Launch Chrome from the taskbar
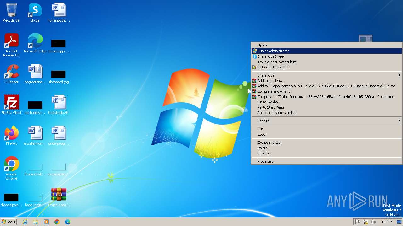Image resolution: width=403 pixels, height=226 pixels. coord(57,222)
